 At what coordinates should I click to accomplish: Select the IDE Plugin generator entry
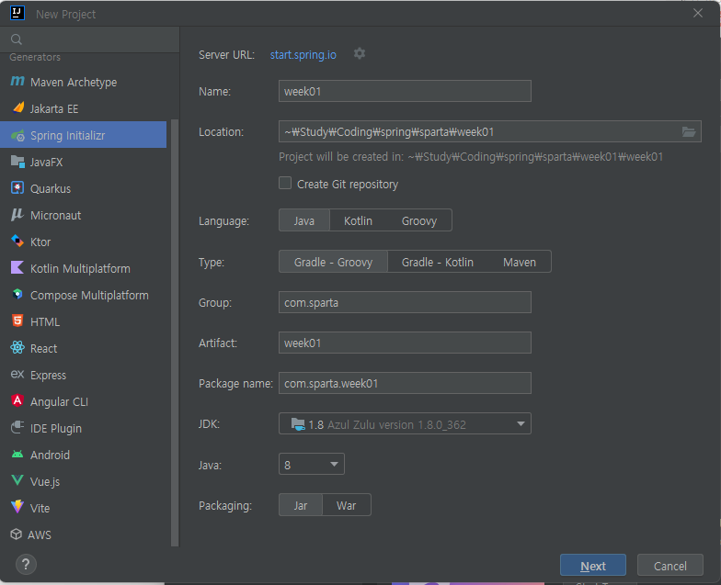point(83,428)
